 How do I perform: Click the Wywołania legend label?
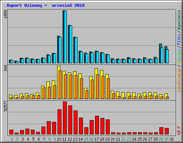[x=179, y=20]
